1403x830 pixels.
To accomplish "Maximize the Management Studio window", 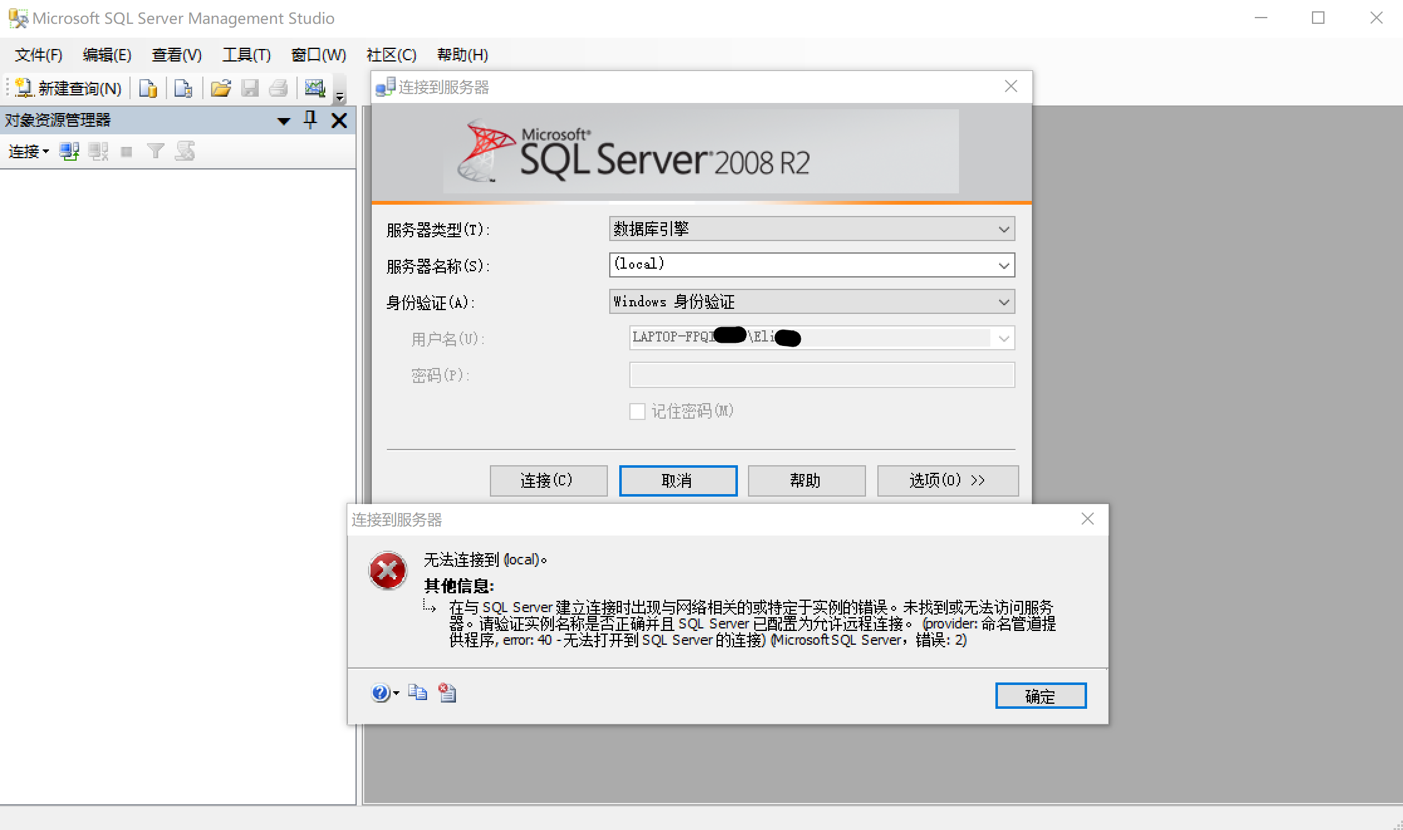I will [1318, 18].
